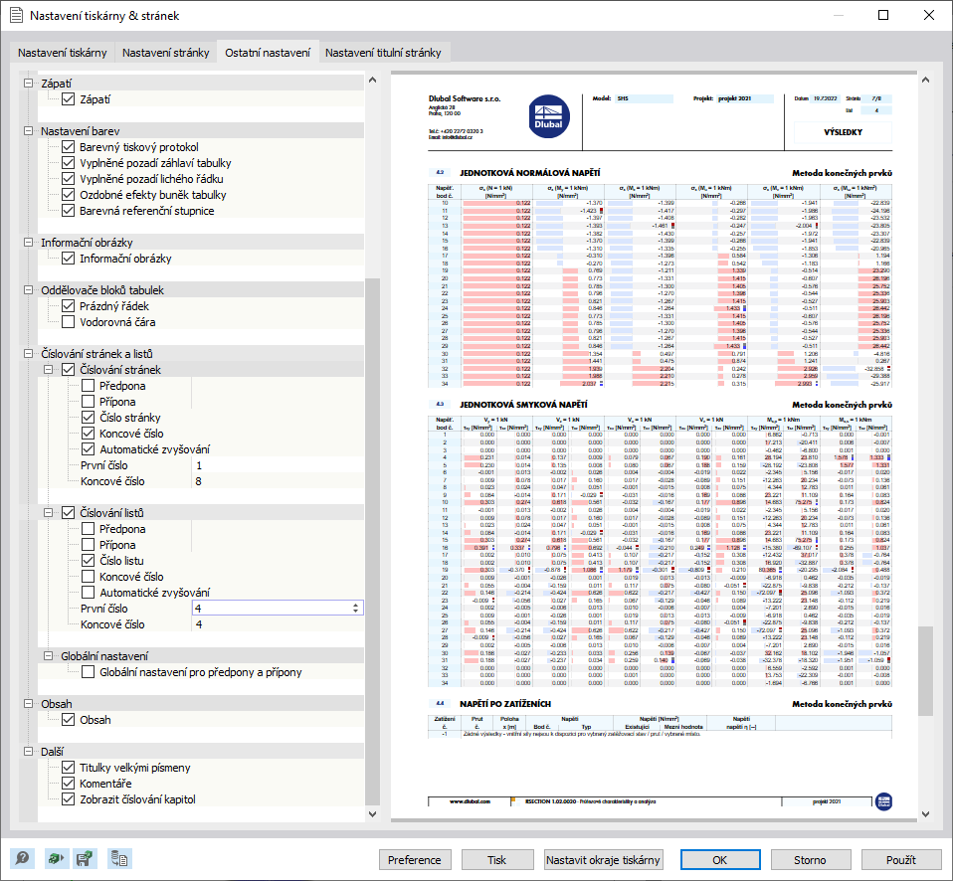Collapse the Číslování listů subgroup
This screenshot has width=953, height=881.
[48, 513]
